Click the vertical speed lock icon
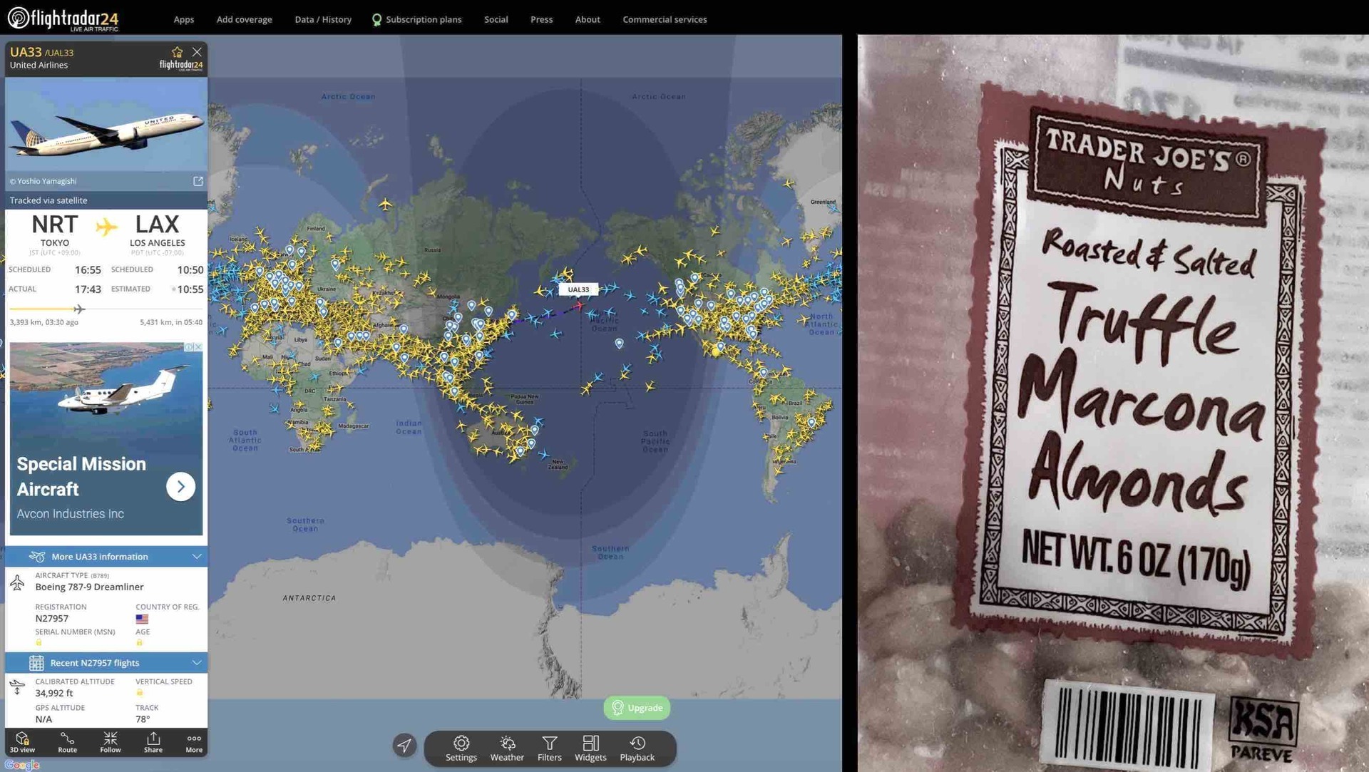Screen dimensions: 1369x772 pos(139,693)
